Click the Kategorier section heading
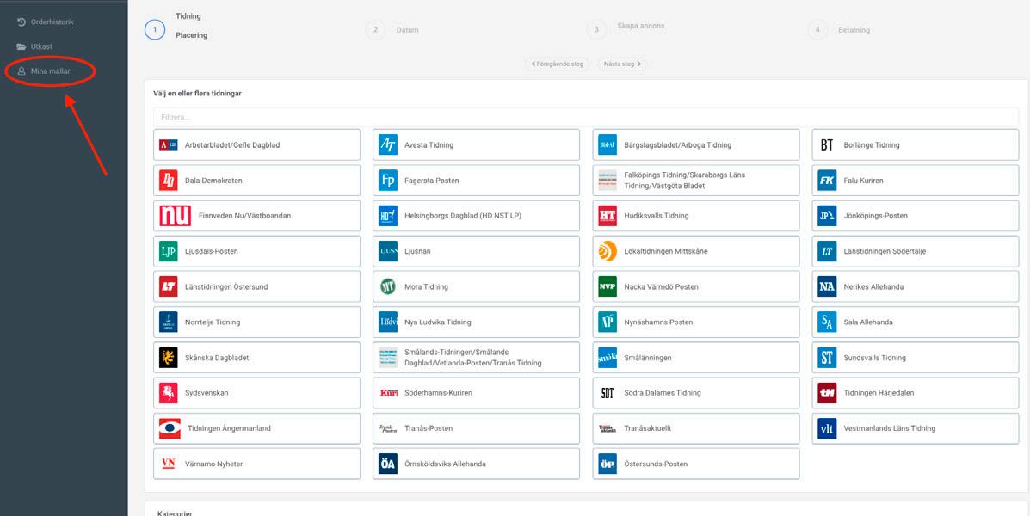1030x516 pixels. pos(175,512)
